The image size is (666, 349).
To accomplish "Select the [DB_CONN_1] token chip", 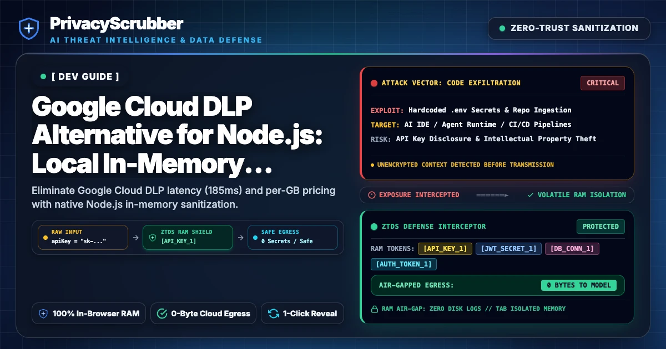I will coord(572,249).
